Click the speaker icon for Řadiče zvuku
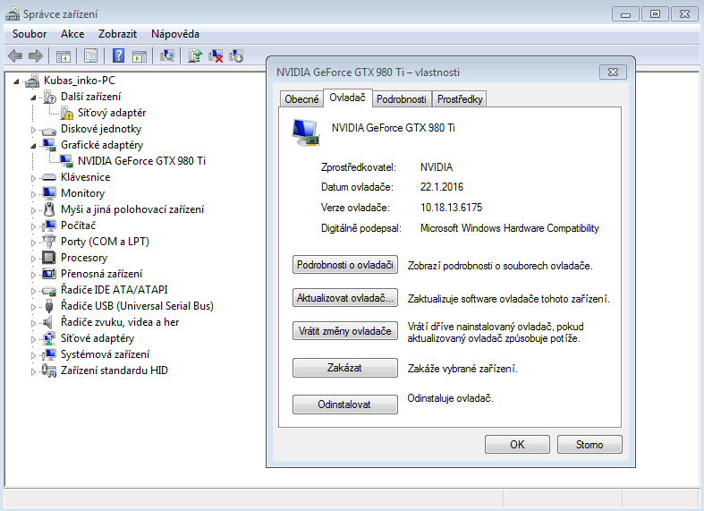The height and width of the screenshot is (511, 704). coord(47,322)
